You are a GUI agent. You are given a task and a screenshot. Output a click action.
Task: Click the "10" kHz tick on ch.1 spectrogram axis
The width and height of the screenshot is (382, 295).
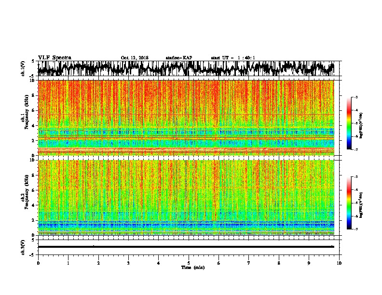tap(33, 80)
